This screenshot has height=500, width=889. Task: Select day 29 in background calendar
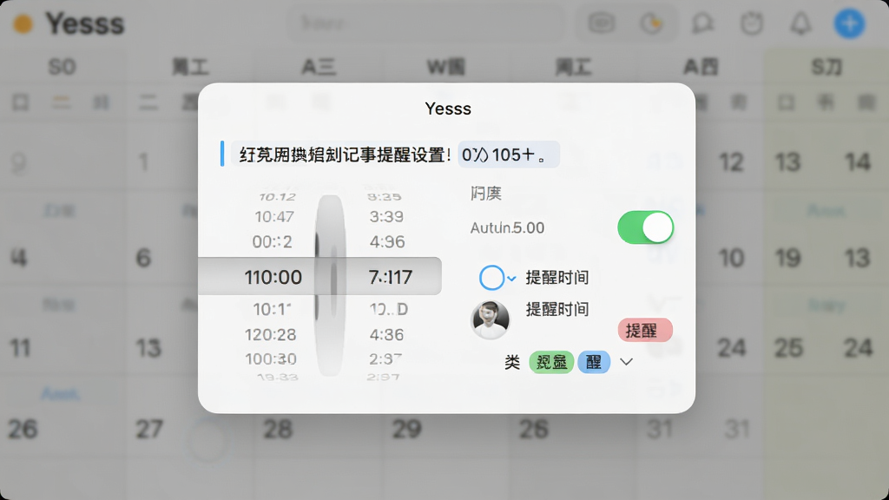coord(406,429)
